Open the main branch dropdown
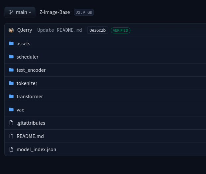The image size is (206, 174). pyautogui.click(x=20, y=12)
